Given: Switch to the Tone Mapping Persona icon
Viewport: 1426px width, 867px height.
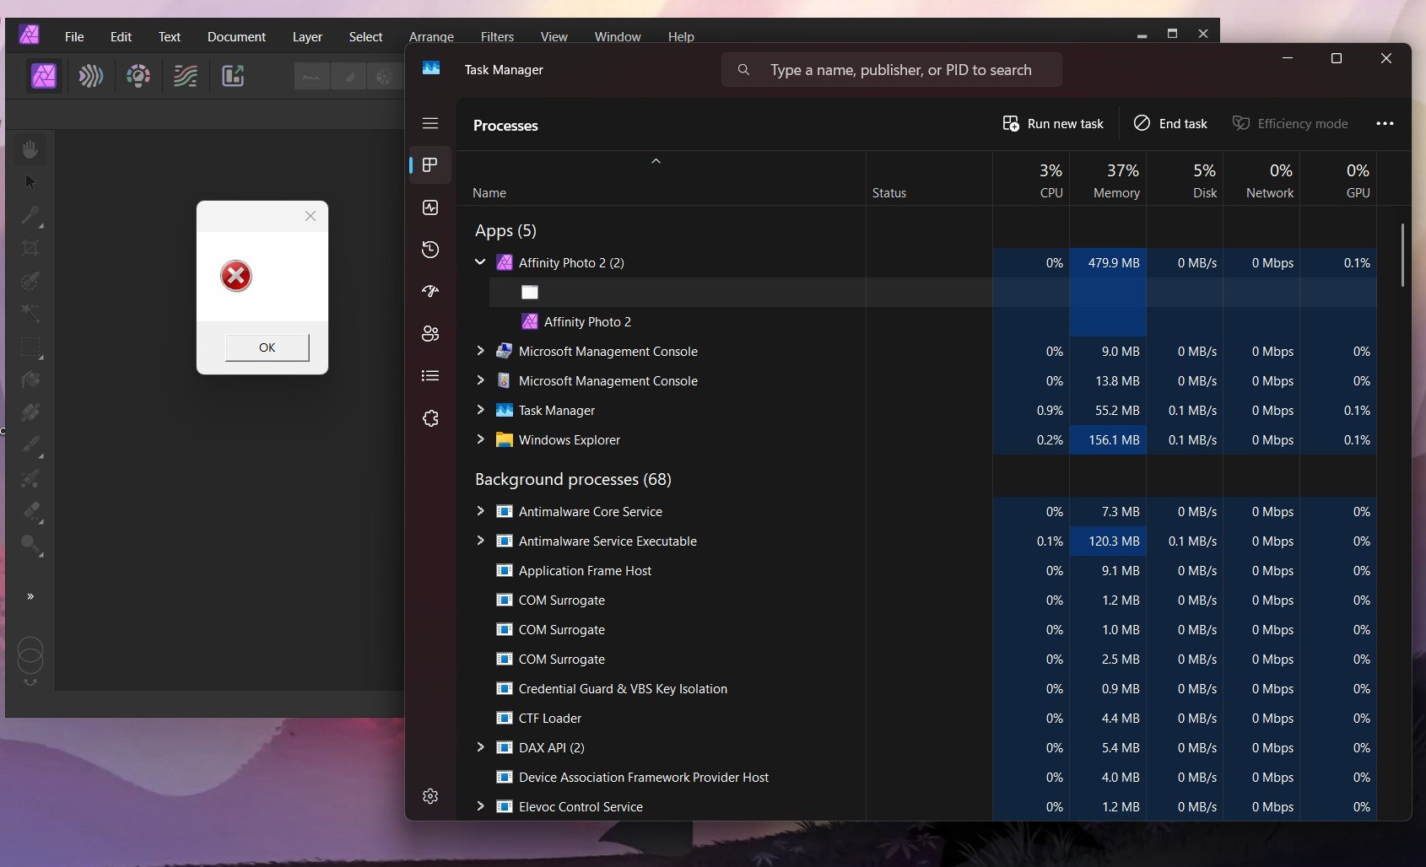Looking at the screenshot, I should pyautogui.click(x=186, y=76).
